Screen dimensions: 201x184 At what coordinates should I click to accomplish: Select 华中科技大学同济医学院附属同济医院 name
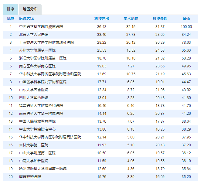click(x=50, y=137)
